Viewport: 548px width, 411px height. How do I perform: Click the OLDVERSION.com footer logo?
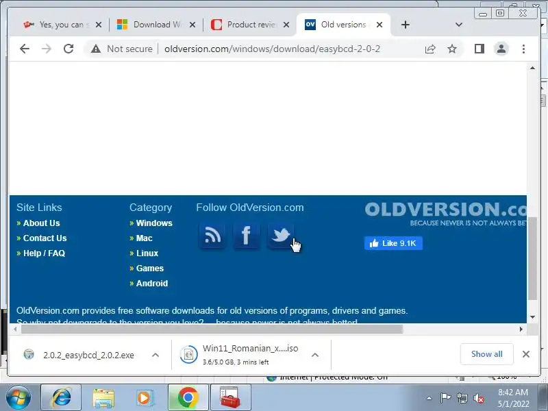pos(446,214)
